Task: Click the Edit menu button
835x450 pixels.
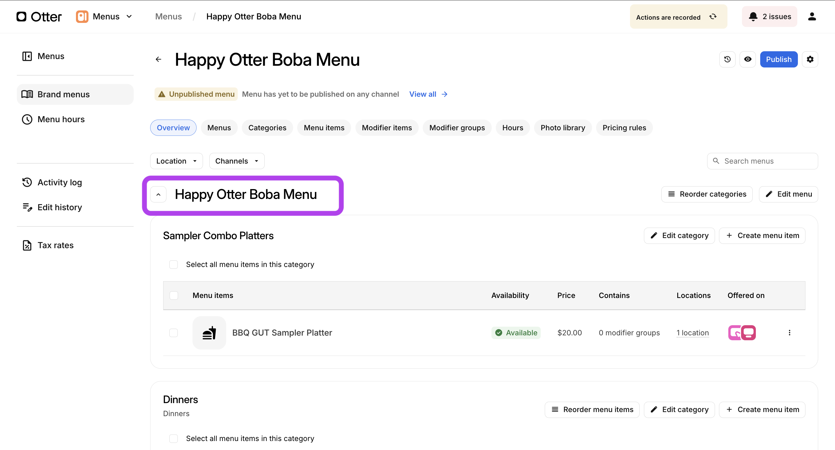Action: 788,194
